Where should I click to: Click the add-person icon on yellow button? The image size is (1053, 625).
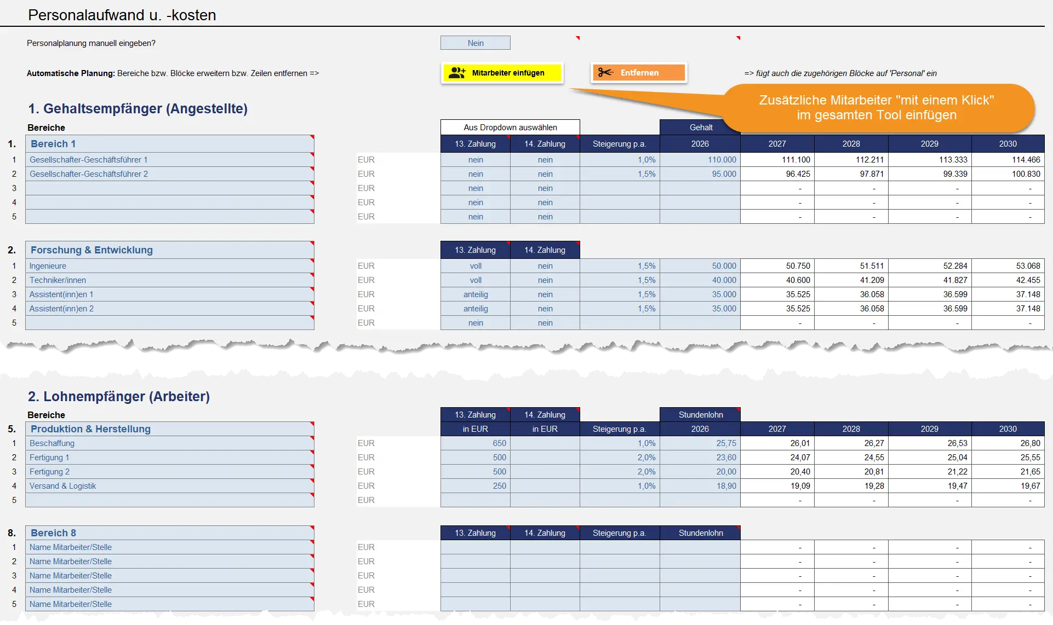pos(457,73)
